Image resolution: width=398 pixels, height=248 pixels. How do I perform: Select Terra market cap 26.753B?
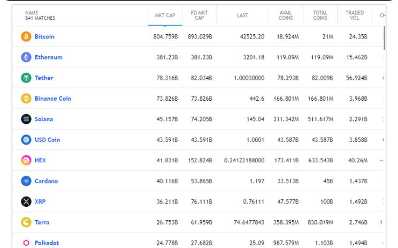[x=167, y=222]
